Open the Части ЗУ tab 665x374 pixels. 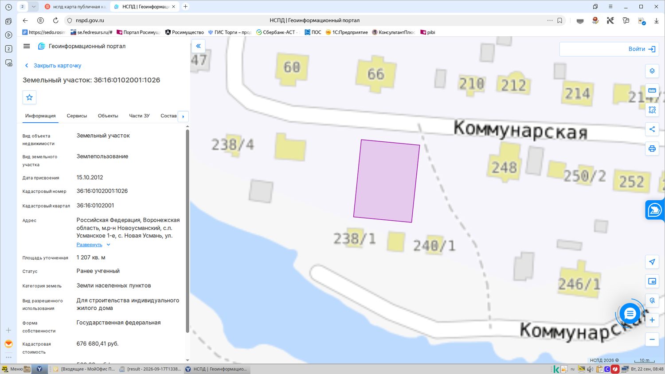[x=139, y=116]
